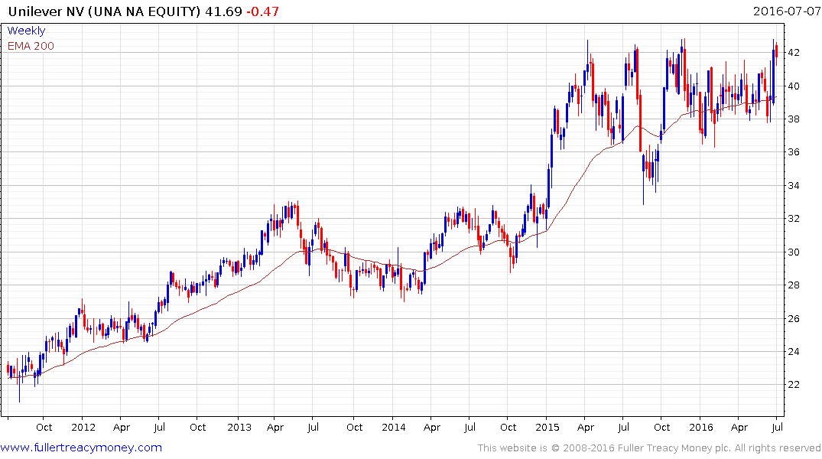Select the 34 price axis label
Screen dimensions: 822x459
tap(794, 186)
